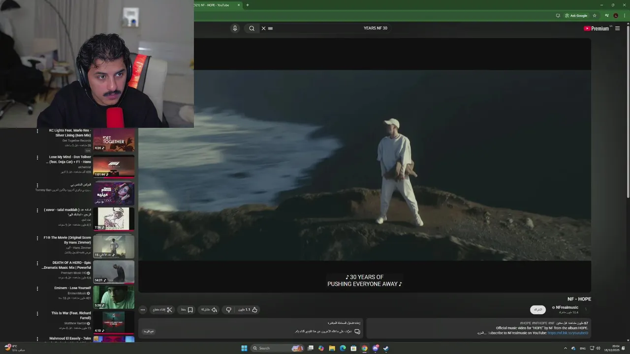Click the open panel button in chat box
Viewport: 630px width, 354px height.
tap(149, 331)
